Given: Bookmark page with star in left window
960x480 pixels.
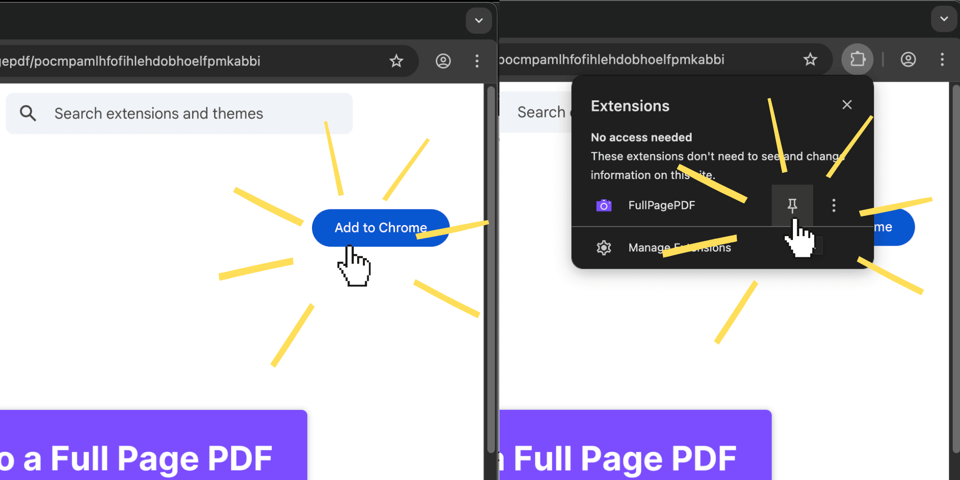Looking at the screenshot, I should pyautogui.click(x=396, y=61).
